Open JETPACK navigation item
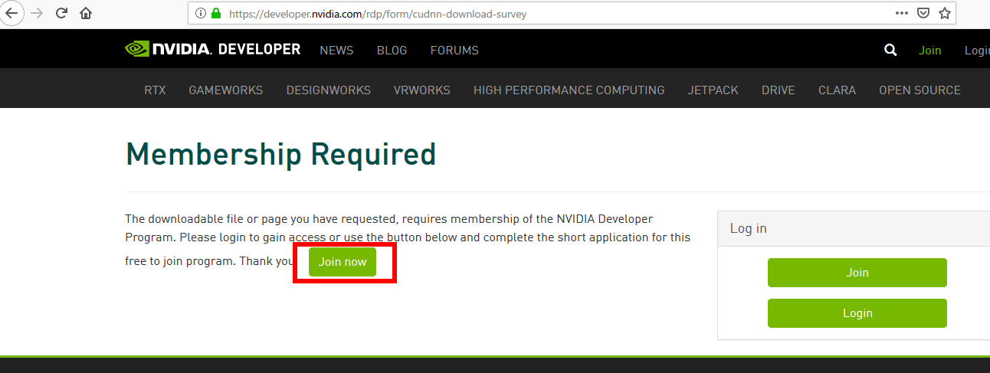Screen dimensions: 990x373 (713, 90)
